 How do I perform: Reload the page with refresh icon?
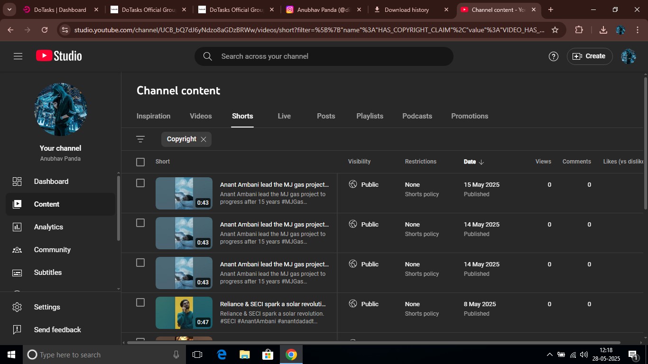point(45,30)
